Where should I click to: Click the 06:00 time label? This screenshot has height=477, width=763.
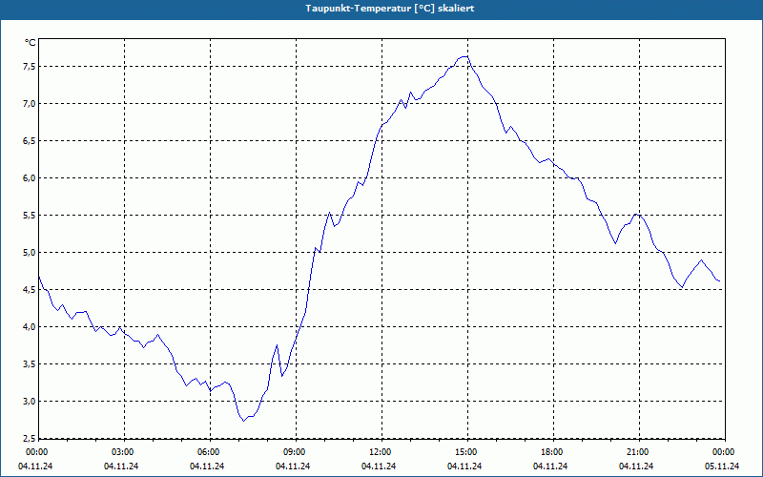tap(210, 452)
